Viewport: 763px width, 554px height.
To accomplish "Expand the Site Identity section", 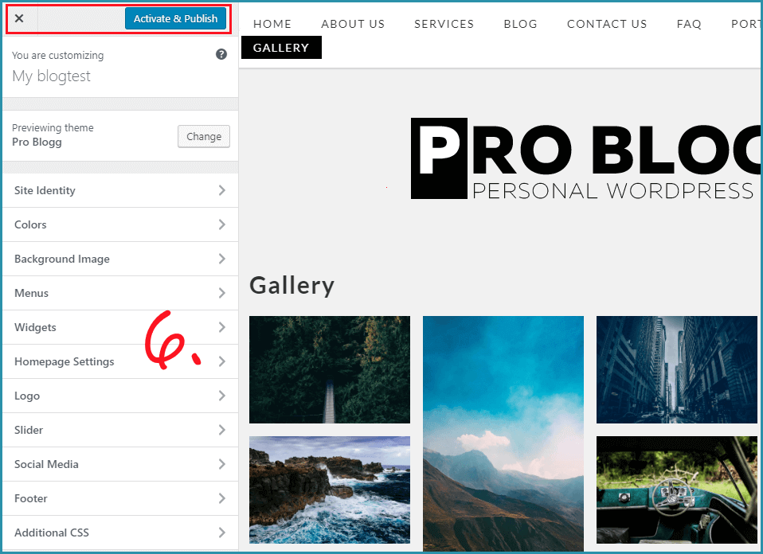I will (x=120, y=191).
